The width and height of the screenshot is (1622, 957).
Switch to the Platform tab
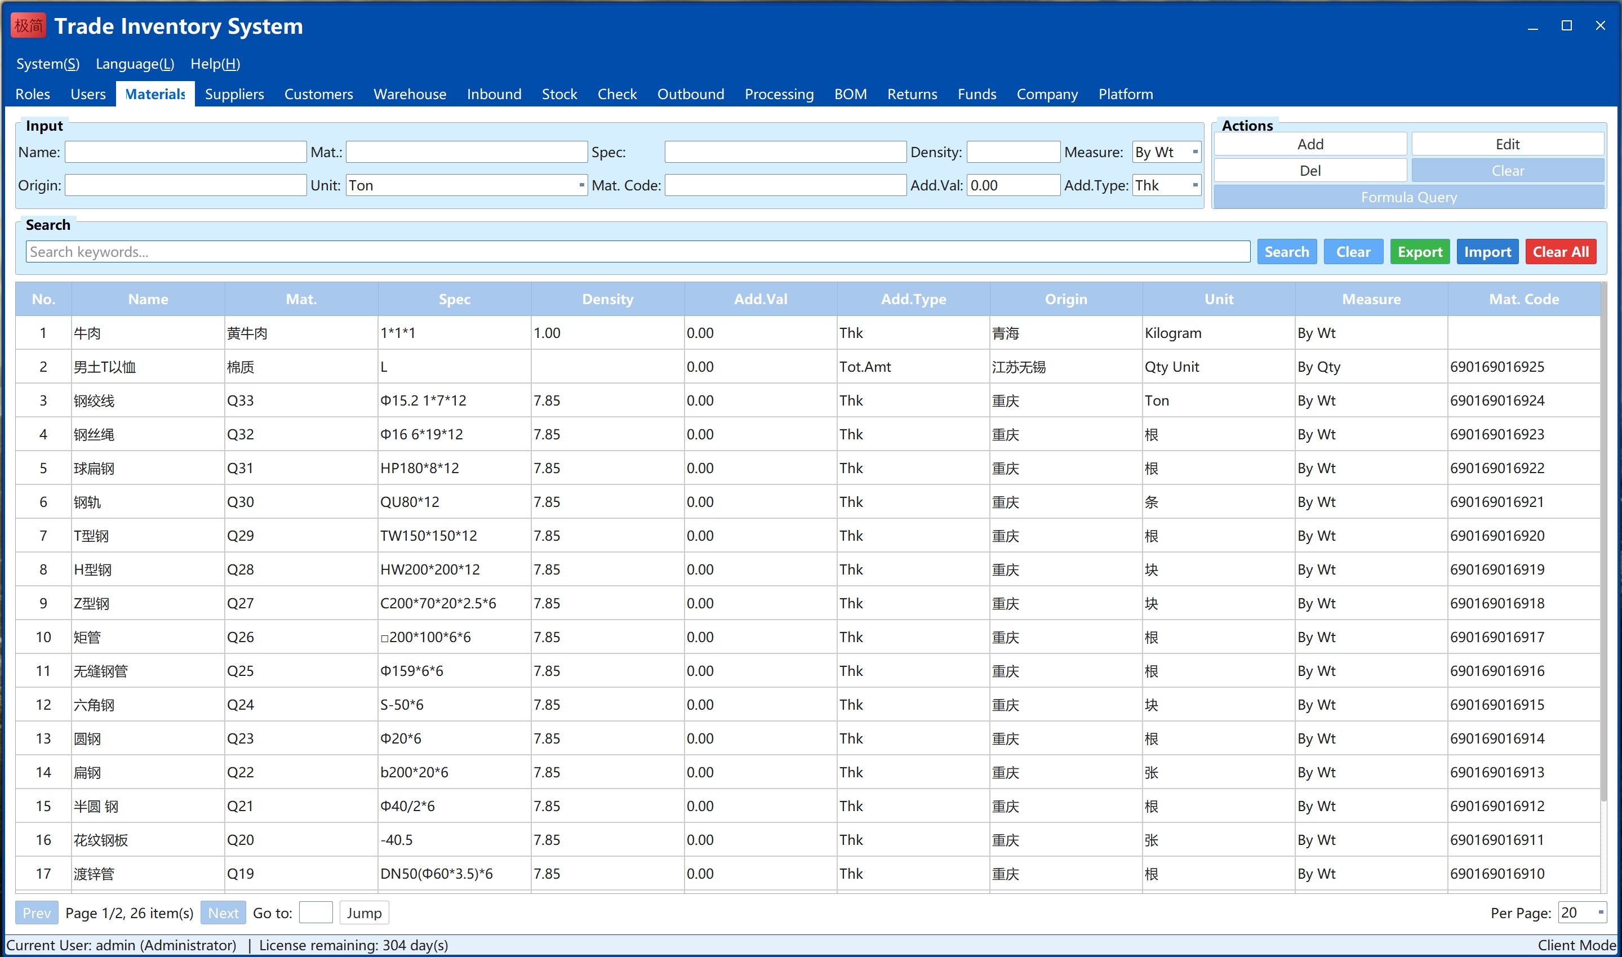(x=1126, y=94)
